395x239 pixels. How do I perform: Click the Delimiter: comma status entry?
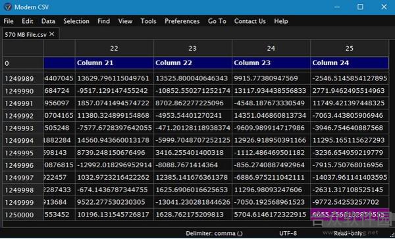(215, 234)
